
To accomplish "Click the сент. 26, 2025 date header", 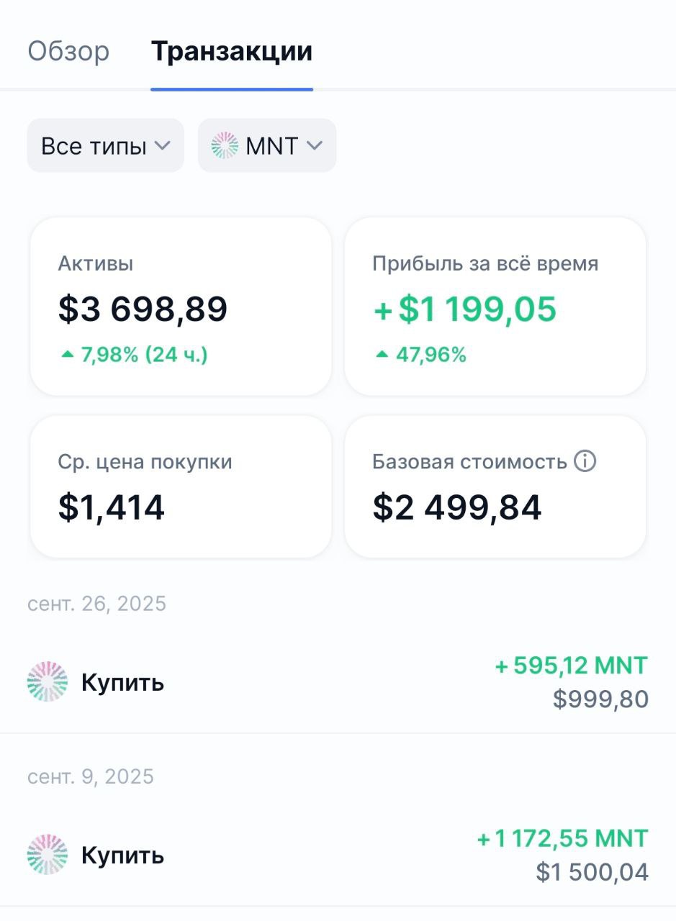I will (96, 604).
